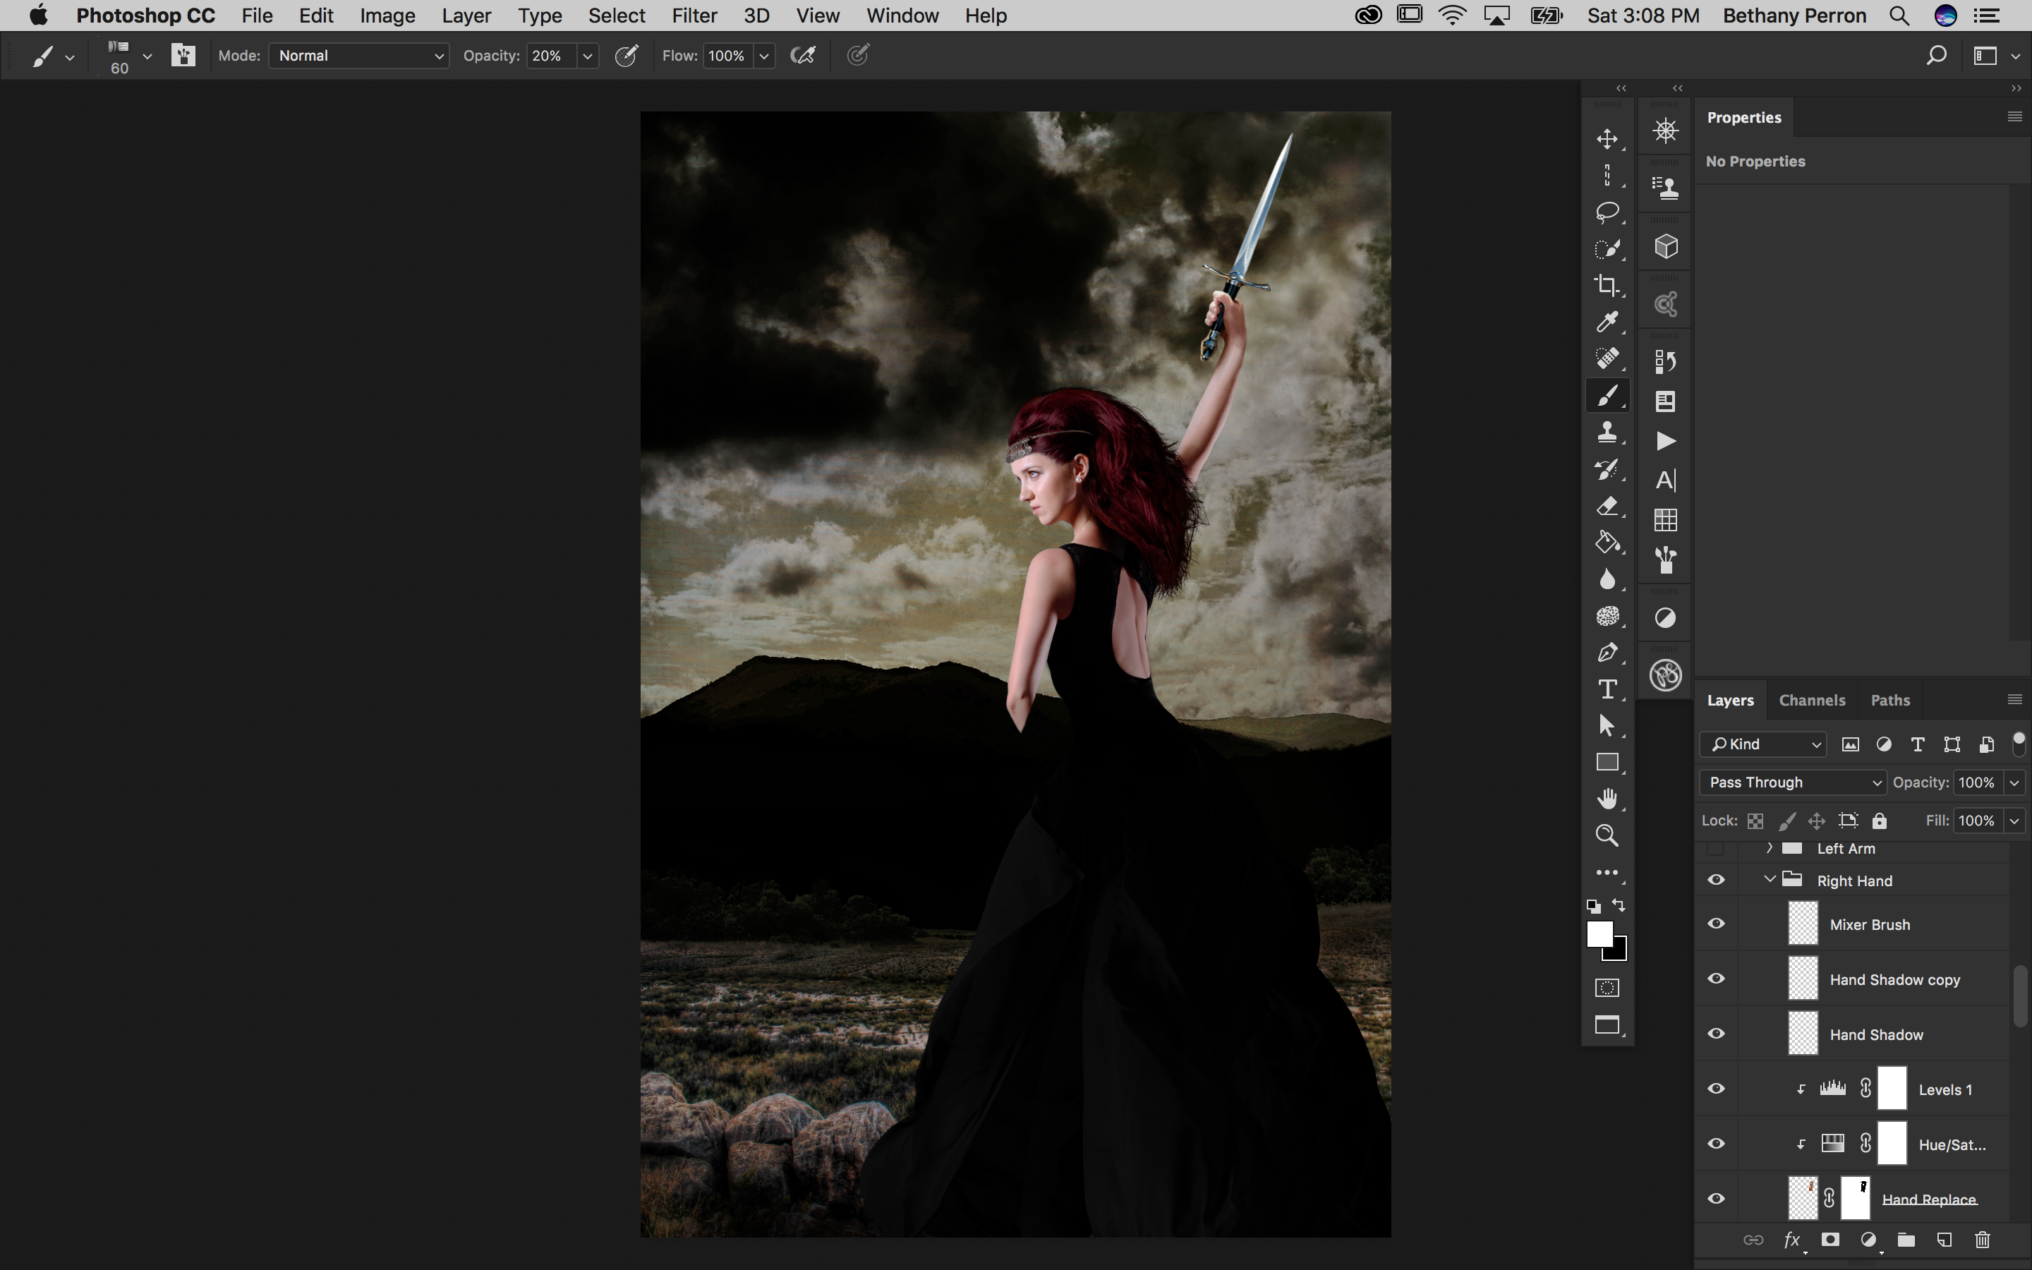Switch to the Channels tab
Viewport: 2032px width, 1270px height.
click(1812, 700)
